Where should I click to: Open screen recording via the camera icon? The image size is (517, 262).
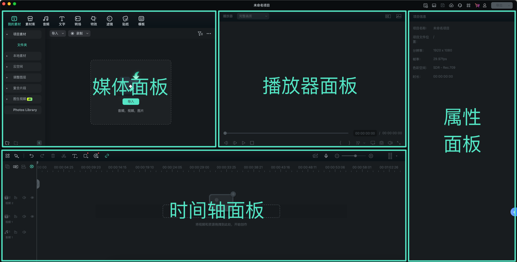click(315, 156)
